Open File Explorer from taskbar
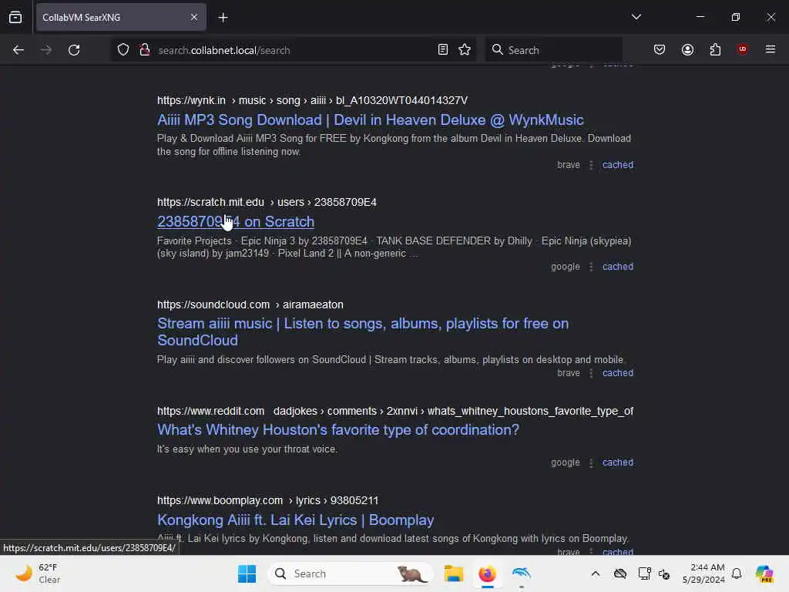Image resolution: width=789 pixels, height=592 pixels. point(453,573)
